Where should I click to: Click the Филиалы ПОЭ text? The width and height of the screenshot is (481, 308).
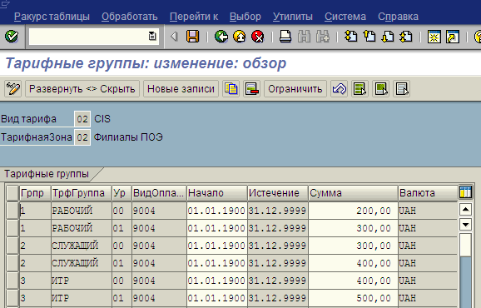coord(128,137)
